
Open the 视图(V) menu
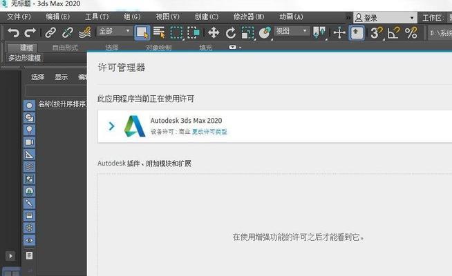click(x=167, y=17)
